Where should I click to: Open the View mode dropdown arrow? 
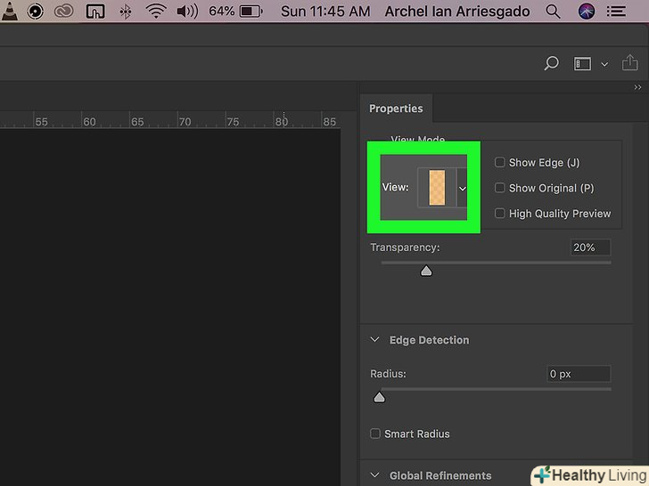(462, 189)
